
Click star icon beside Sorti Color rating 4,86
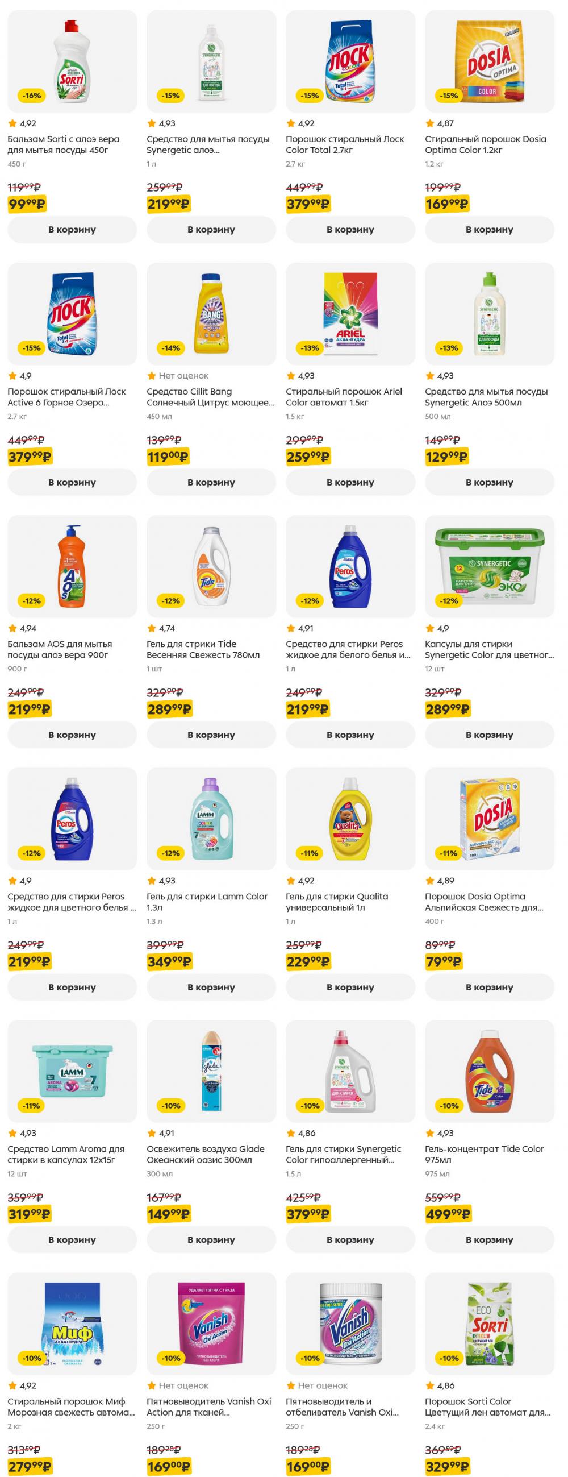tap(430, 1385)
